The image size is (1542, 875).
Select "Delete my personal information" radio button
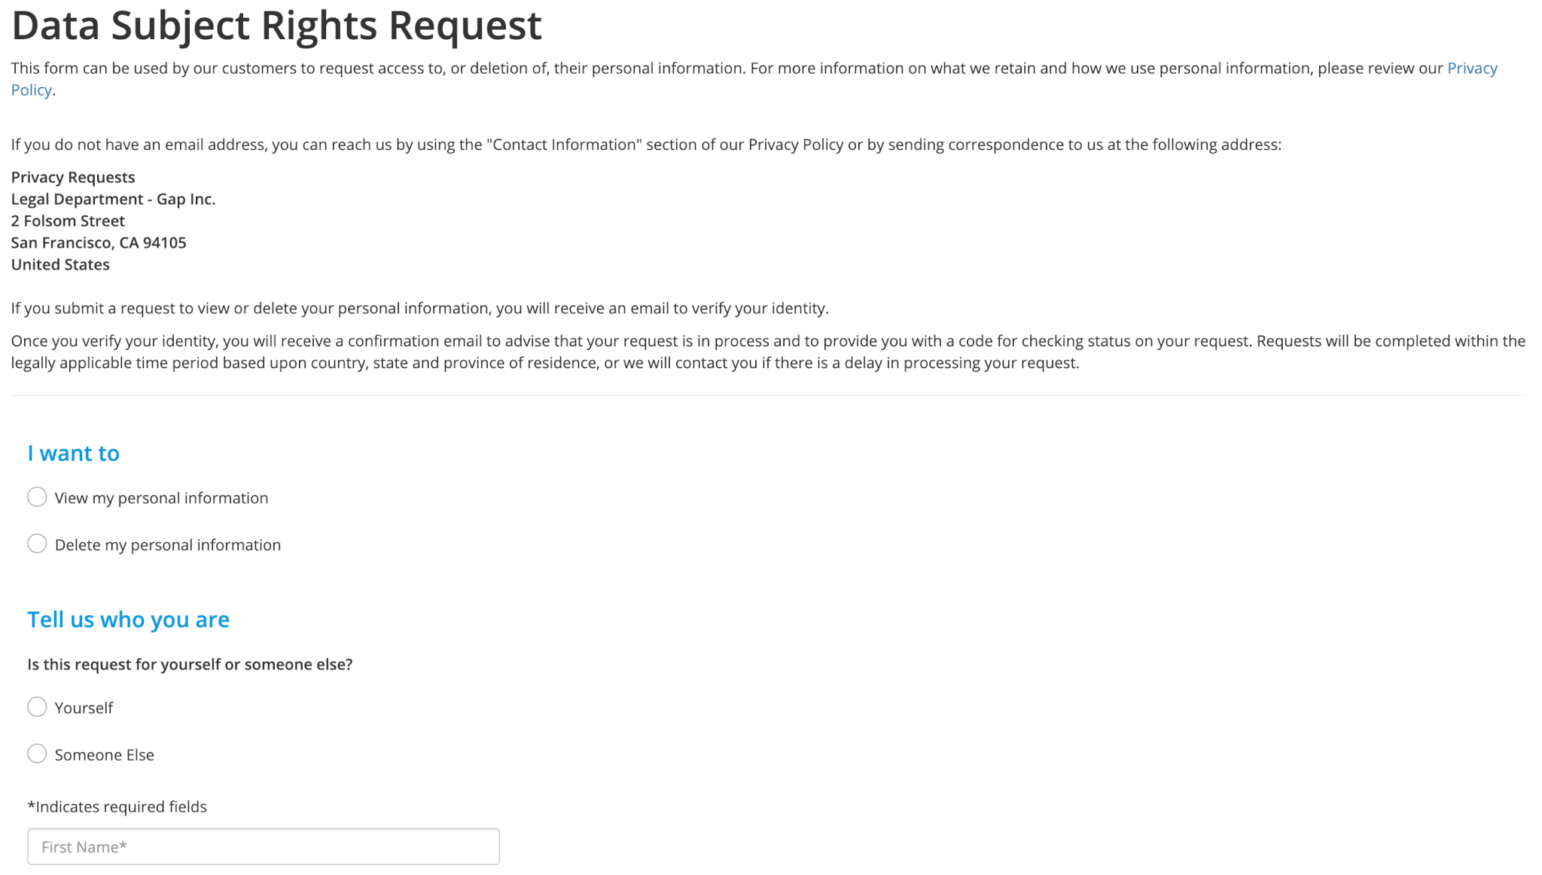[37, 543]
